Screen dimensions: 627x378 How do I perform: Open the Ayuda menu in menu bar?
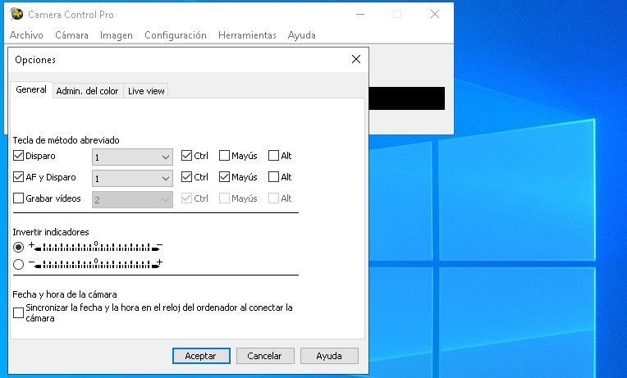(301, 35)
